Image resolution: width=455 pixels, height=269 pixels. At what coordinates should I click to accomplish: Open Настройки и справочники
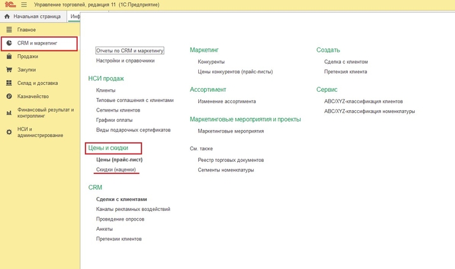(126, 61)
